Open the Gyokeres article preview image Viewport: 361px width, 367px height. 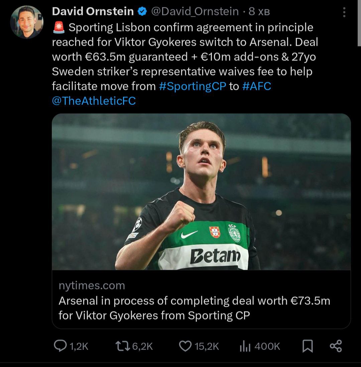(x=201, y=192)
